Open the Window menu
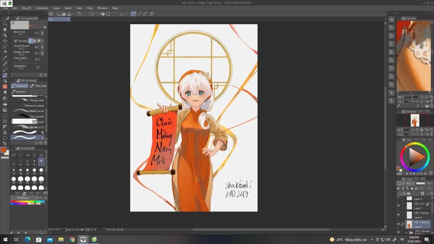The image size is (434, 244). pyautogui.click(x=103, y=8)
